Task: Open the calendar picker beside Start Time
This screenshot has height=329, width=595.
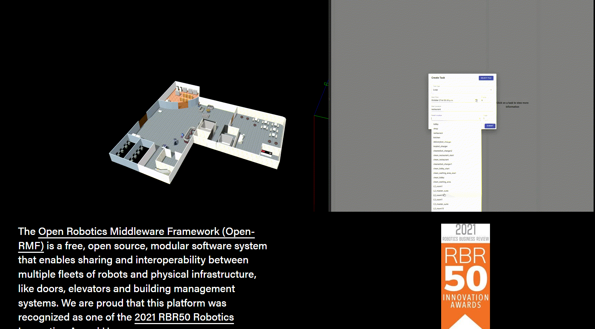Action: (476, 100)
